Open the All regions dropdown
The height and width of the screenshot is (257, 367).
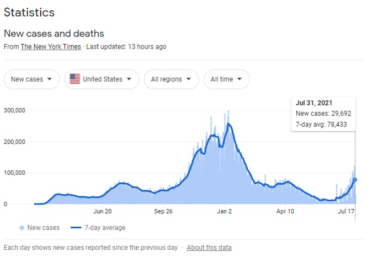(171, 79)
